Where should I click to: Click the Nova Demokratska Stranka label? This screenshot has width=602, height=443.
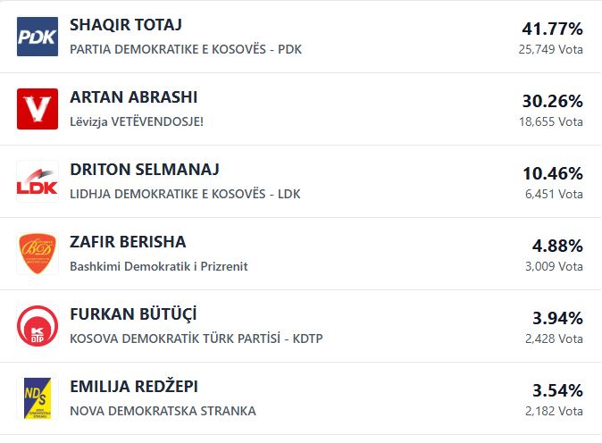(163, 411)
